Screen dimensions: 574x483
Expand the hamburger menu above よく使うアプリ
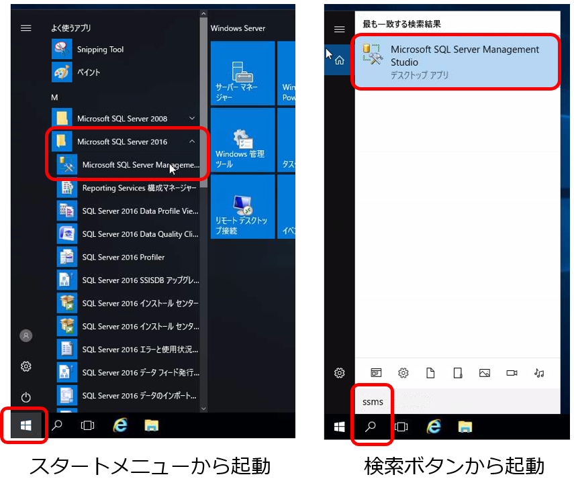point(26,28)
